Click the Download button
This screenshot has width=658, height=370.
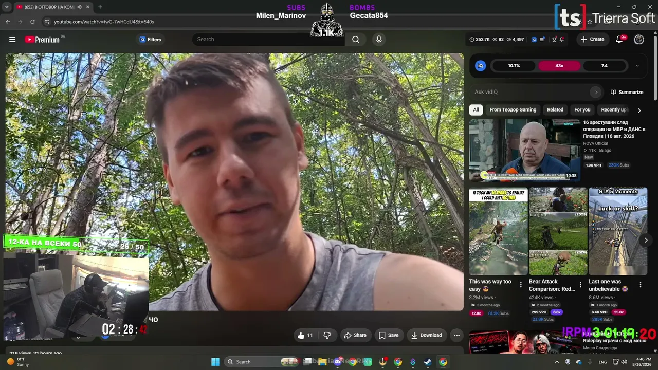pos(427,335)
